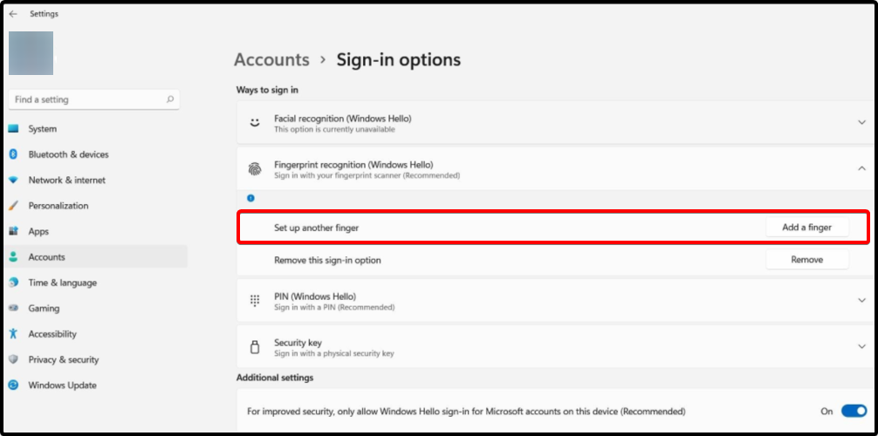Toggle off Windows Hello sign-in only

coord(853,411)
